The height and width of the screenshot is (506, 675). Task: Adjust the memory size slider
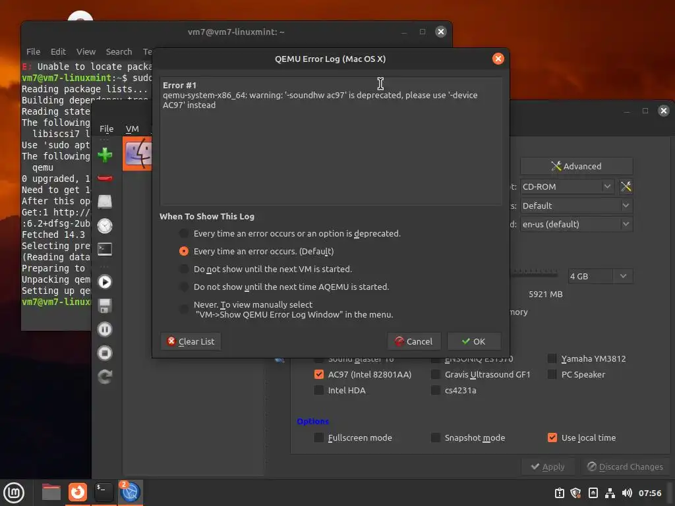(x=534, y=274)
